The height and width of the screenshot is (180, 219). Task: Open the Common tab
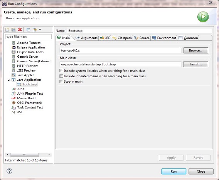click(x=188, y=38)
